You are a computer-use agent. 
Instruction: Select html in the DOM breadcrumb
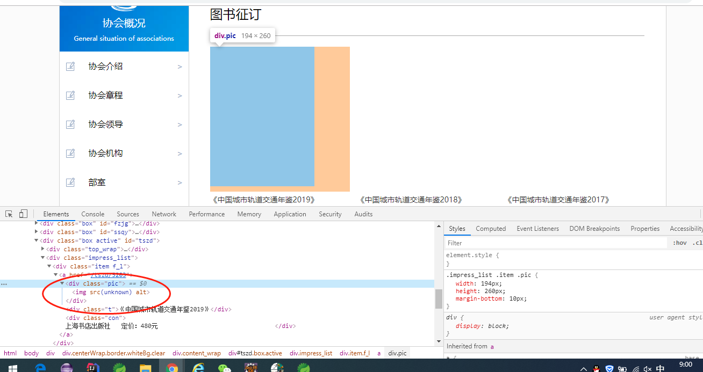(x=10, y=353)
